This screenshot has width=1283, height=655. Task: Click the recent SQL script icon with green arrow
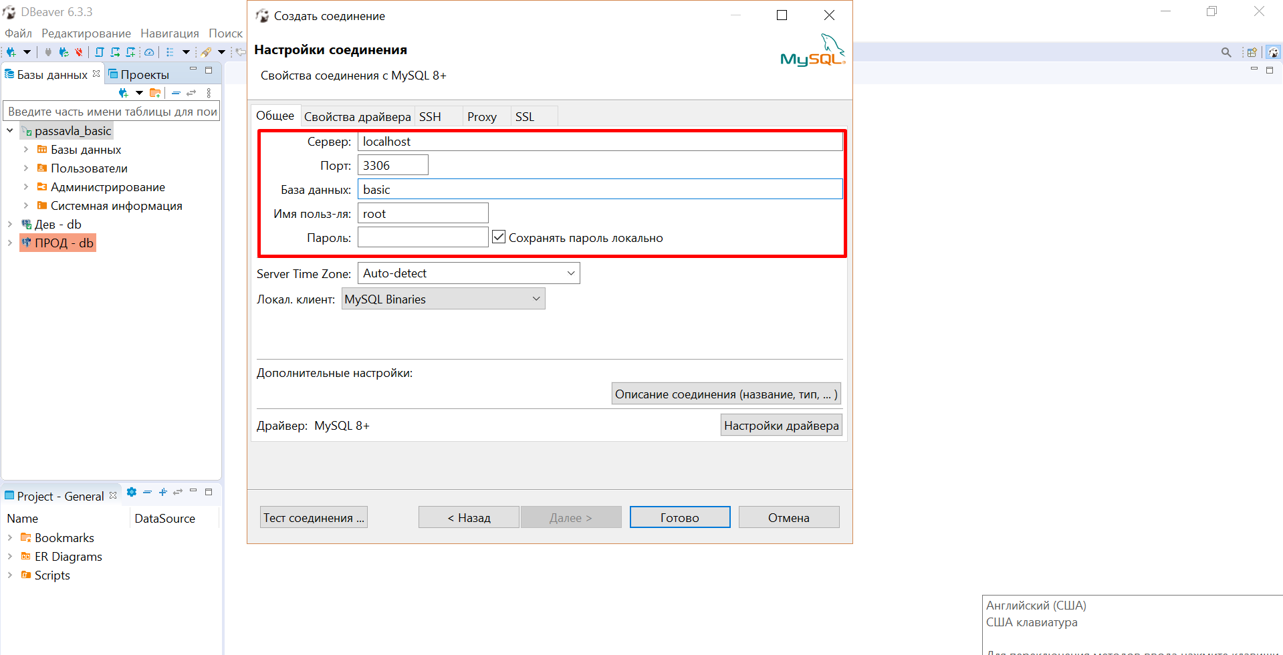[x=115, y=52]
